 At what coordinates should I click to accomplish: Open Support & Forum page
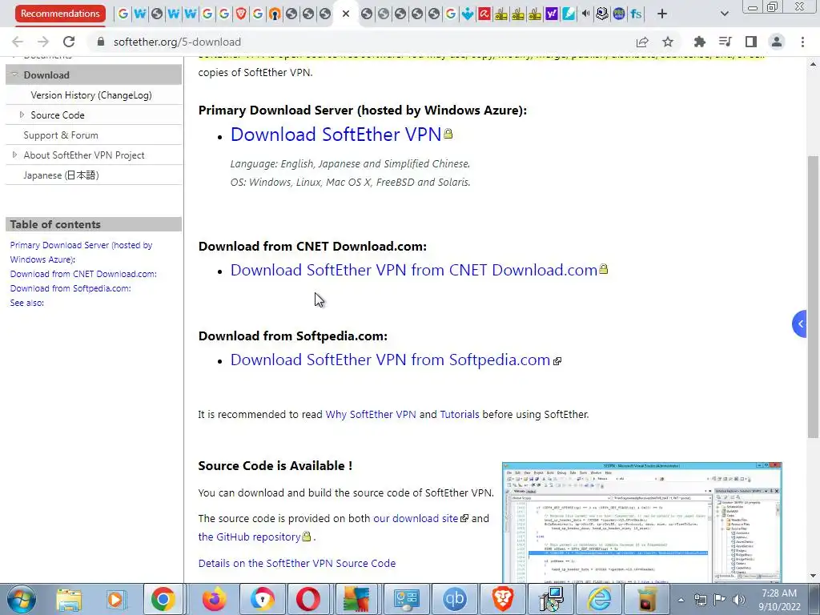point(61,135)
